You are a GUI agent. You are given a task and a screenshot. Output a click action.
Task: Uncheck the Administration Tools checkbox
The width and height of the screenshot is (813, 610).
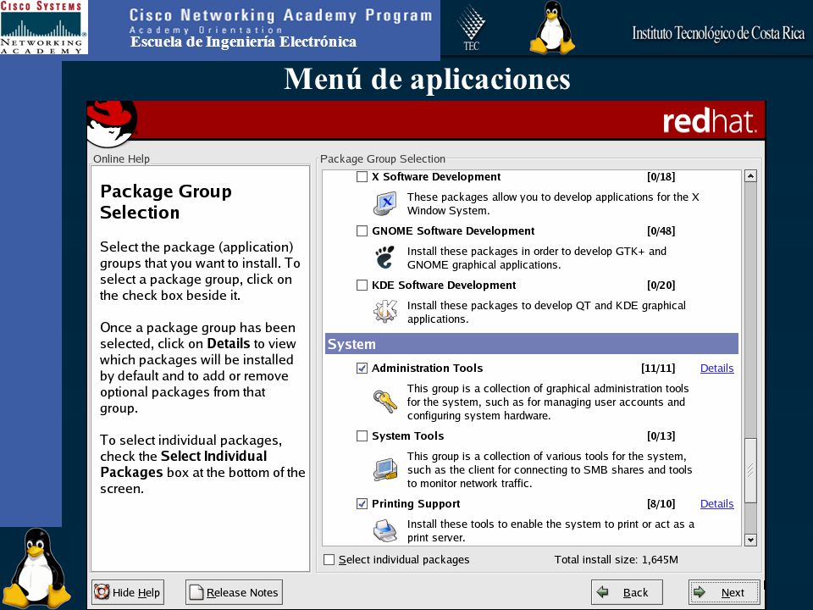click(x=362, y=369)
